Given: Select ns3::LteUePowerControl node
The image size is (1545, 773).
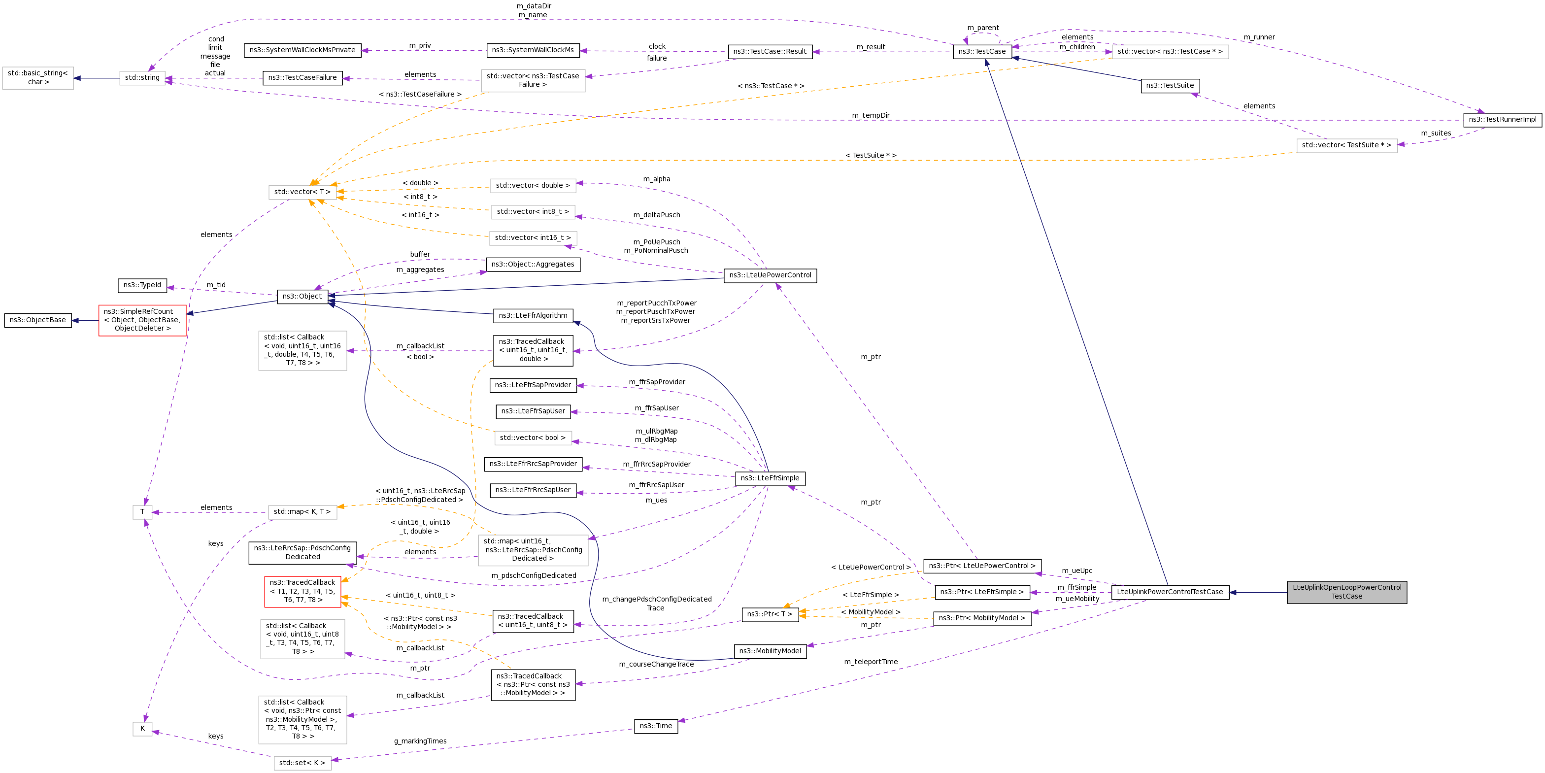Looking at the screenshot, I should [x=770, y=276].
